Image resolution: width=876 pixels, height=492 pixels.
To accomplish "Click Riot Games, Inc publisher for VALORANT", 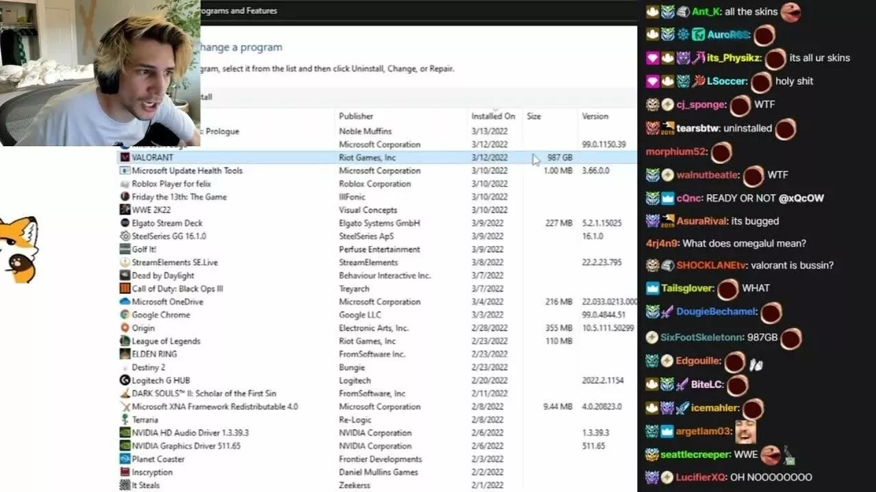I will click(x=367, y=158).
